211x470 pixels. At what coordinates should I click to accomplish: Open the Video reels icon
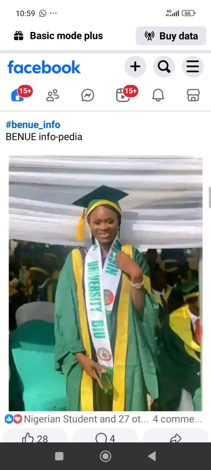pos(123,95)
